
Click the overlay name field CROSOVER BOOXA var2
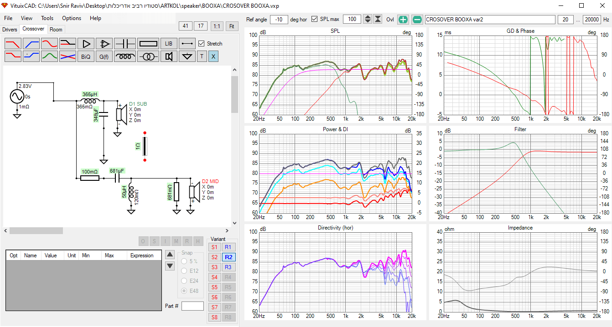point(490,20)
